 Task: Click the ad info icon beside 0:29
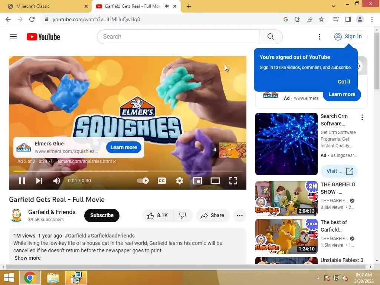[51, 161]
